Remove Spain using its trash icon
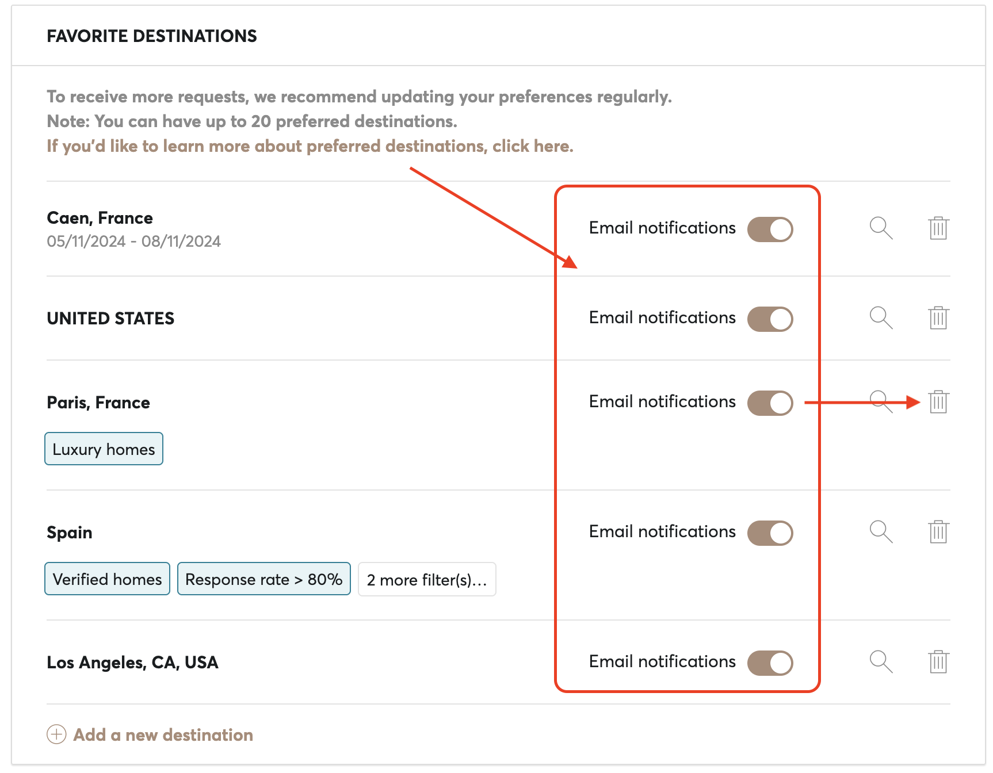993x773 pixels. [937, 532]
